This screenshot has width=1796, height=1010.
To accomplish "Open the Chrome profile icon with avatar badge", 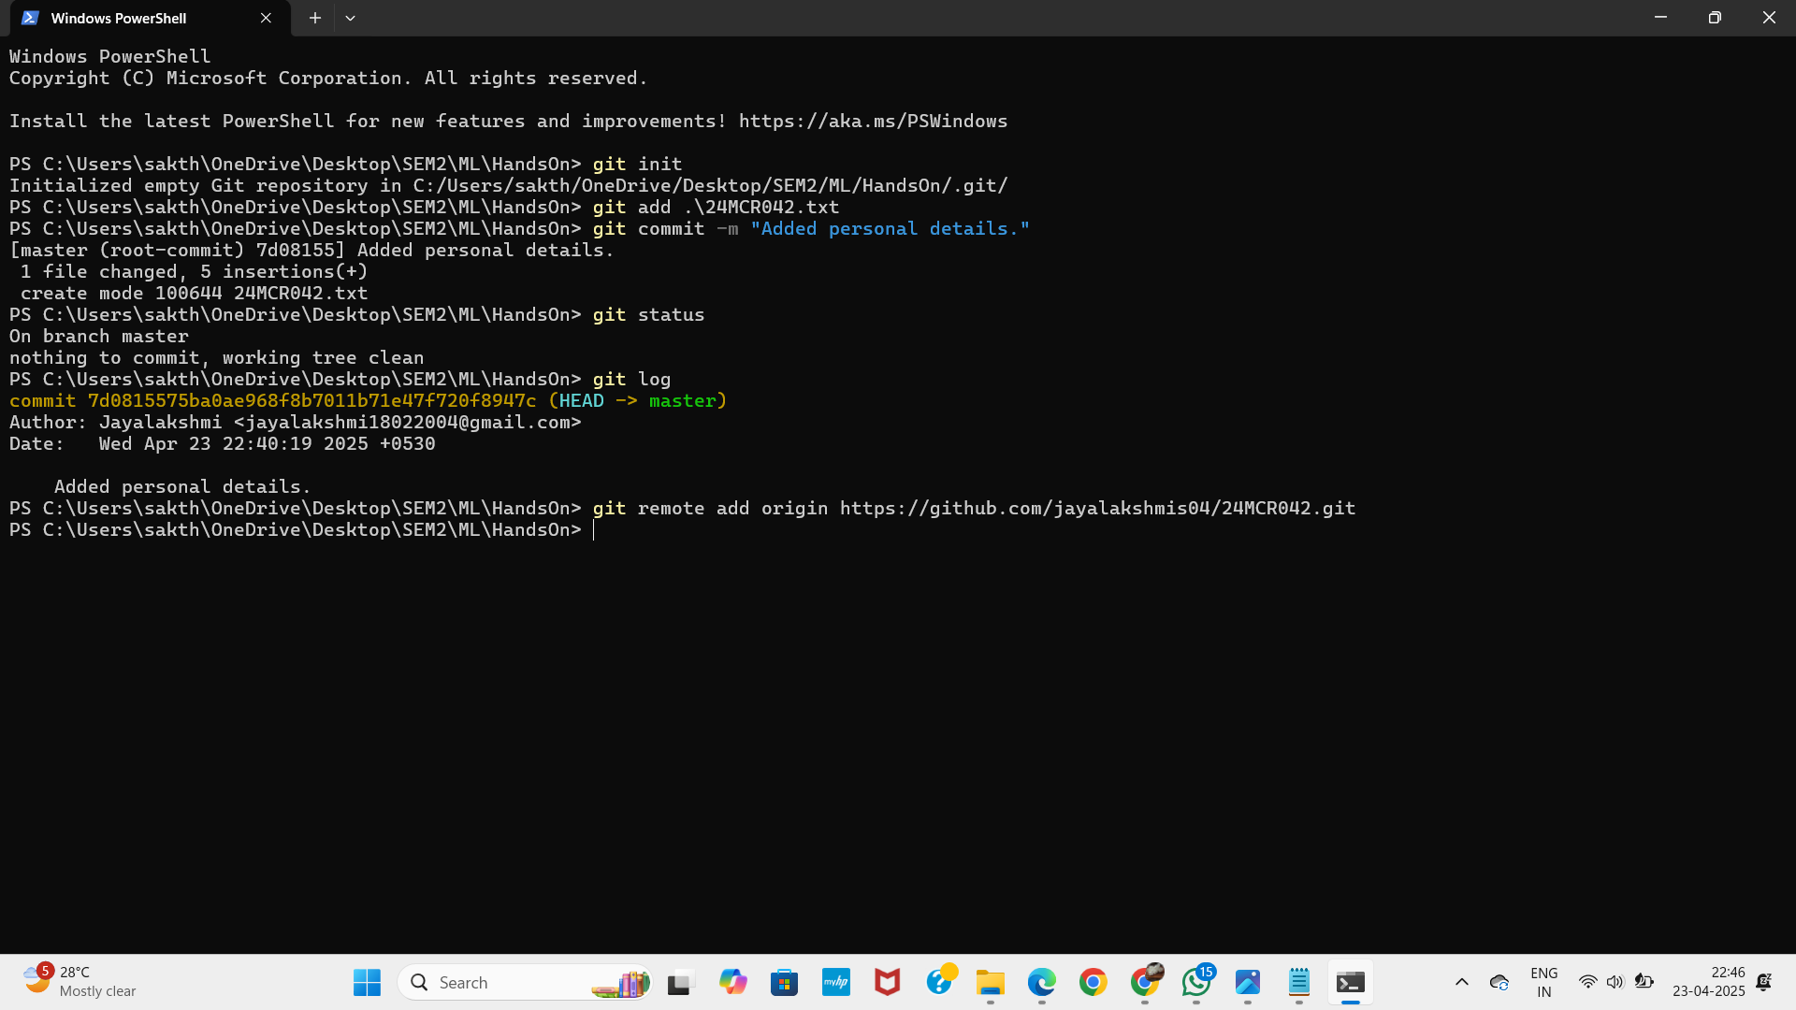I will point(1145,982).
